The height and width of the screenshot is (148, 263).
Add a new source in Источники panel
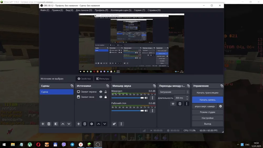(x=78, y=124)
